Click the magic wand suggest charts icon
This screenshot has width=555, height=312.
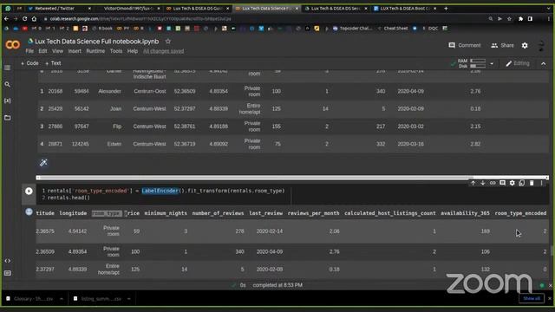coord(43,163)
